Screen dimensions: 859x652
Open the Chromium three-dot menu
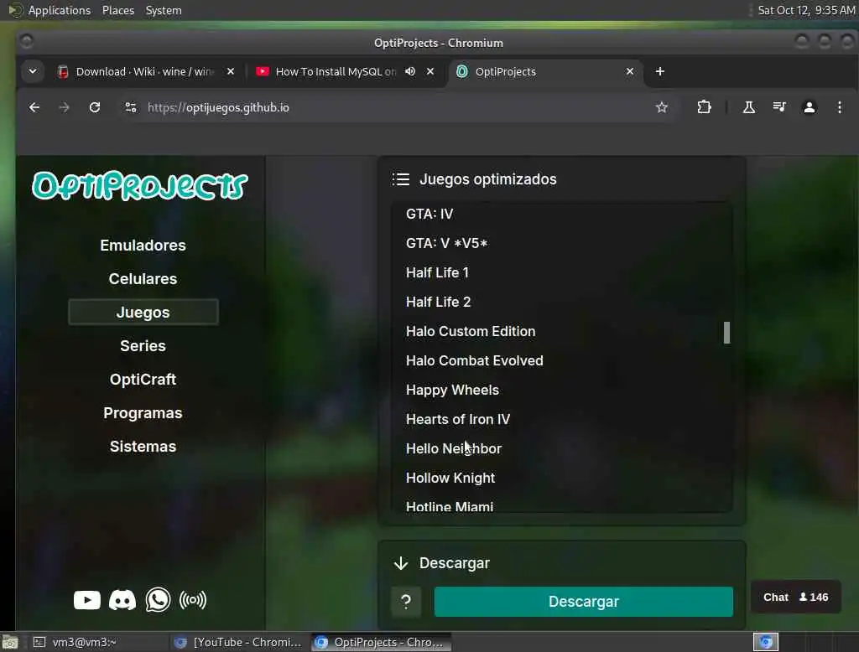(839, 107)
